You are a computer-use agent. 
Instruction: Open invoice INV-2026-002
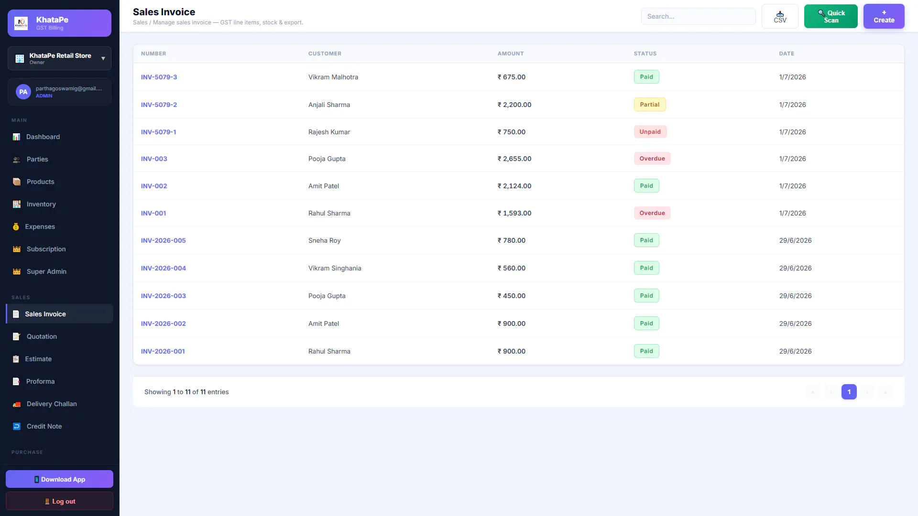point(163,323)
